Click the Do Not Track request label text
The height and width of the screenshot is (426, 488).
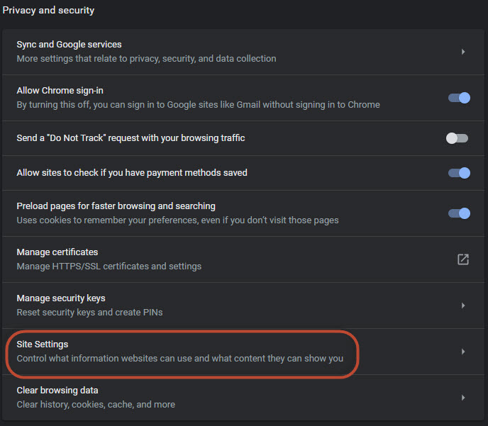[x=131, y=138]
